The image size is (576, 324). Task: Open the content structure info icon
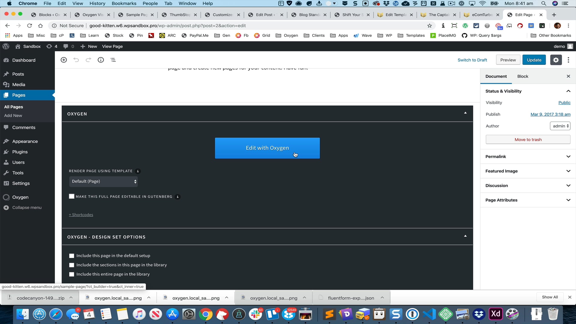[x=101, y=60]
